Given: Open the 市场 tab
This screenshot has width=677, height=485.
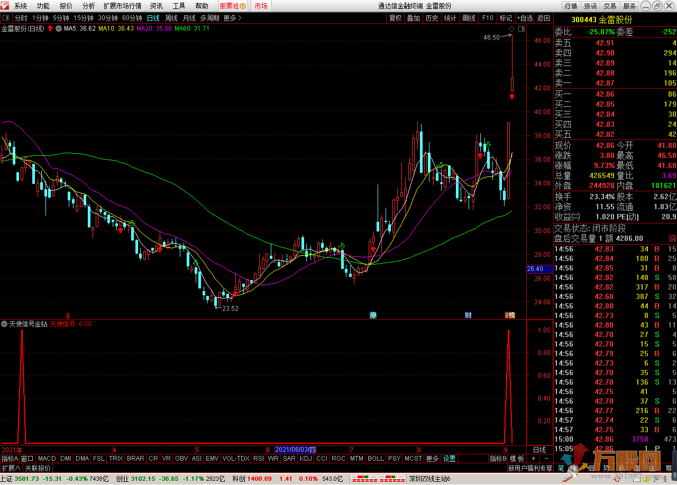Looking at the screenshot, I should tap(261, 6).
